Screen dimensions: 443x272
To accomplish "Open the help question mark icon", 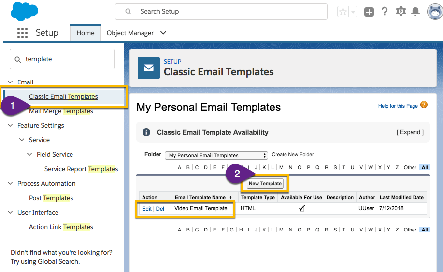I will (x=384, y=12).
